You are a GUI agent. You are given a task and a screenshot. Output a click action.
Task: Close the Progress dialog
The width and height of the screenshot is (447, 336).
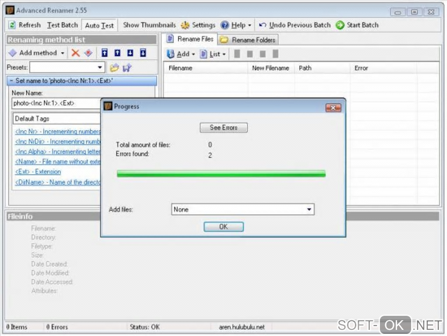click(333, 107)
